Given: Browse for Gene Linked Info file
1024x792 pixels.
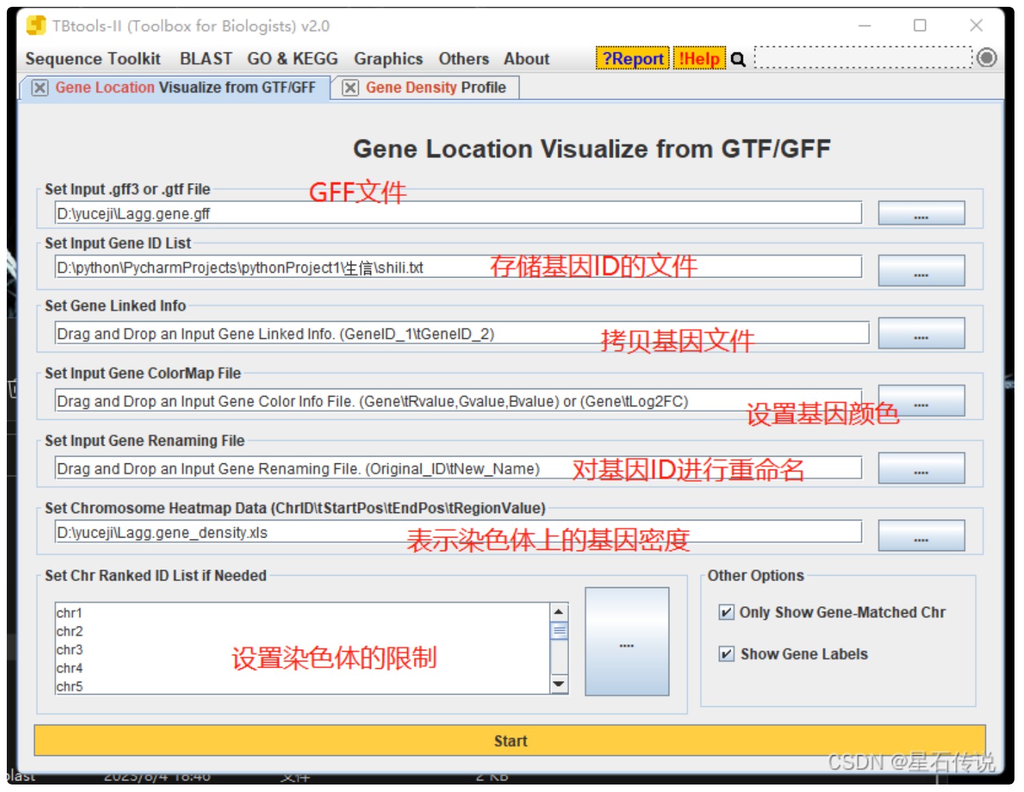Looking at the screenshot, I should coord(921,333).
